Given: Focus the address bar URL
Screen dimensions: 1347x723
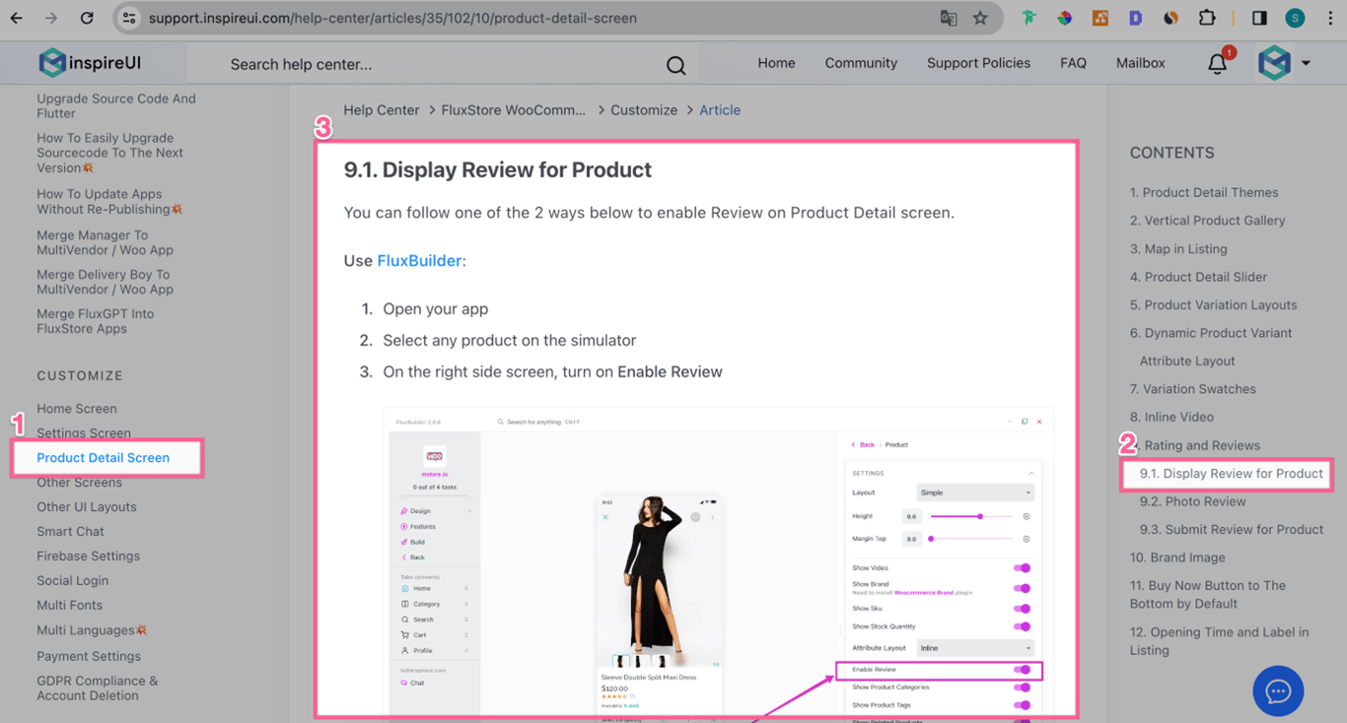Looking at the screenshot, I should pos(392,18).
